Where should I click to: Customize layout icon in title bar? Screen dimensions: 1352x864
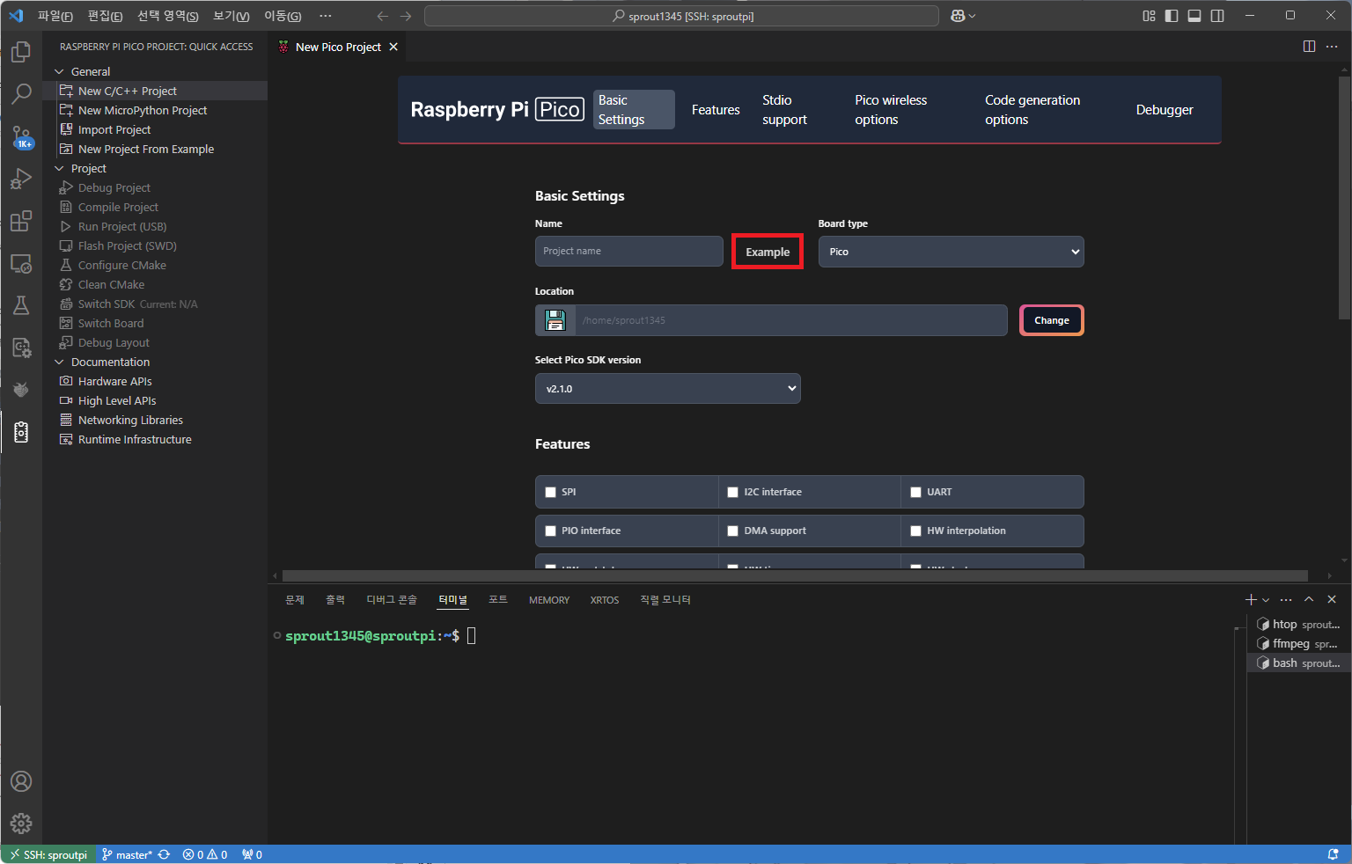coord(1149,16)
